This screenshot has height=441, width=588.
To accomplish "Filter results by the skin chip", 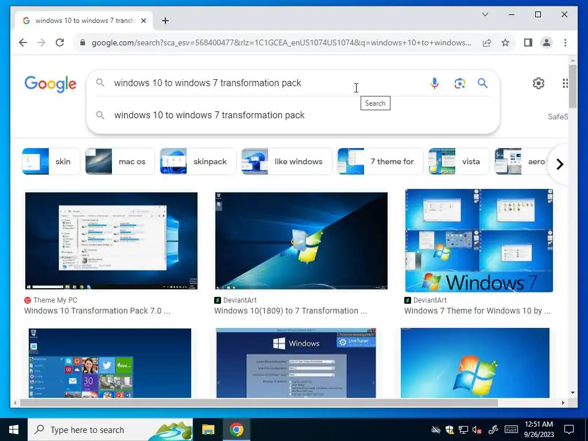I will pyautogui.click(x=51, y=161).
